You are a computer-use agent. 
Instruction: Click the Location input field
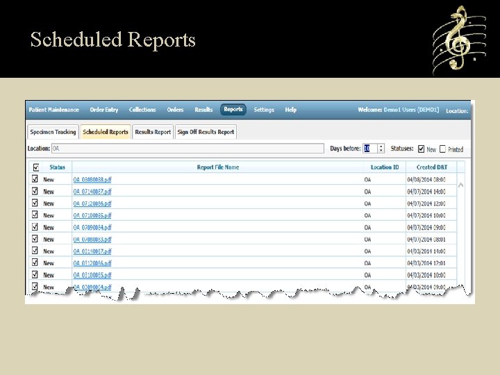pos(187,149)
